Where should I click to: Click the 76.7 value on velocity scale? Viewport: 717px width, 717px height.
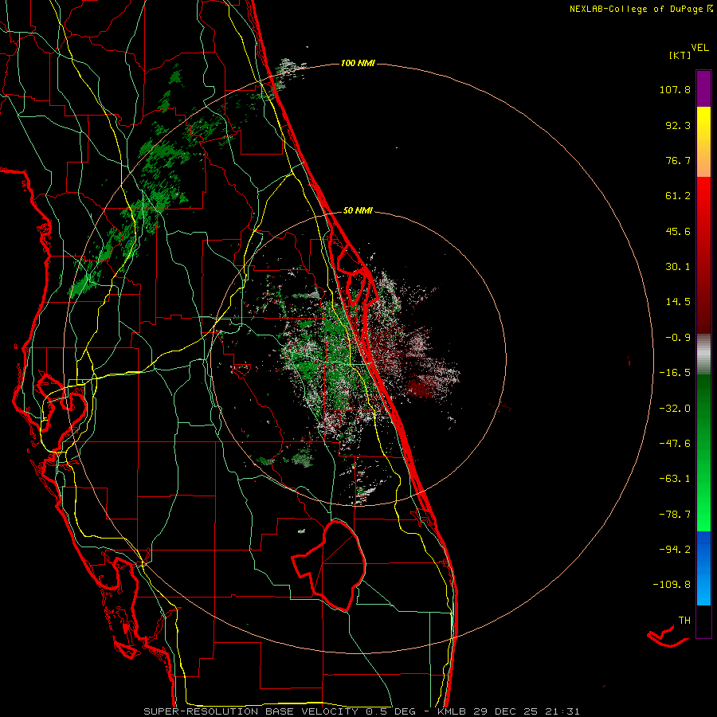678,160
